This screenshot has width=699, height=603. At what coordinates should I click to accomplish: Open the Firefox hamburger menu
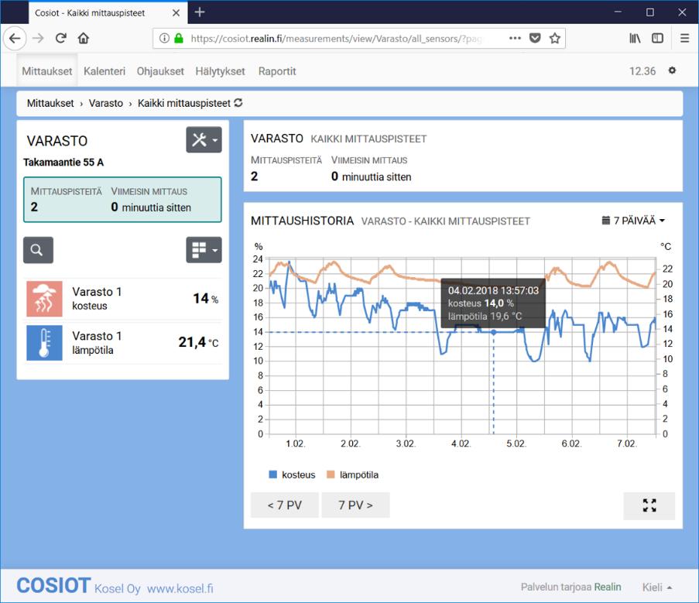(685, 39)
